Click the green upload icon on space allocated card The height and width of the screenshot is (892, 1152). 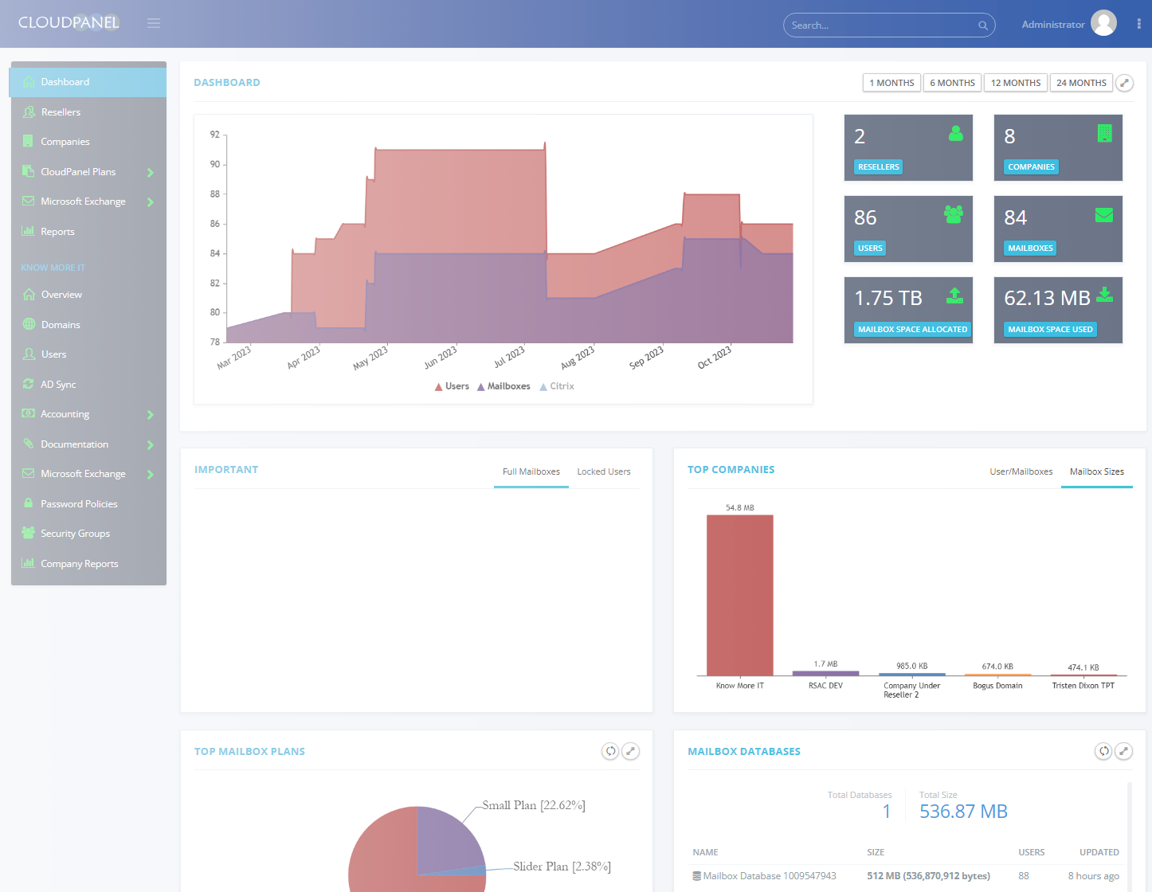click(x=954, y=295)
